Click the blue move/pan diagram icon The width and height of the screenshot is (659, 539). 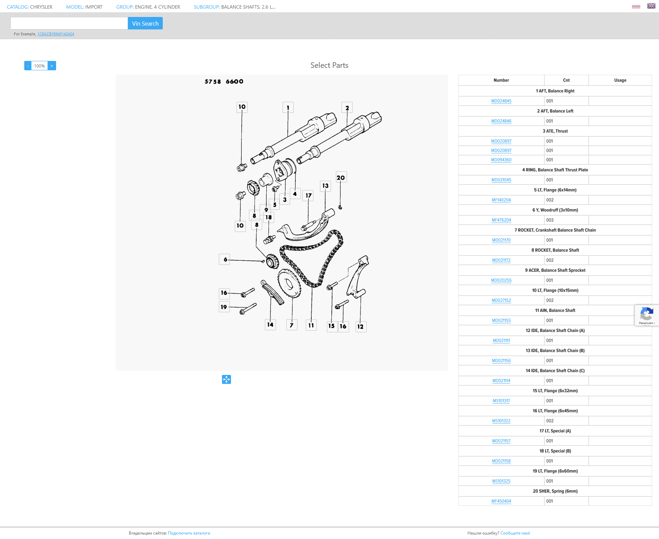click(x=226, y=379)
